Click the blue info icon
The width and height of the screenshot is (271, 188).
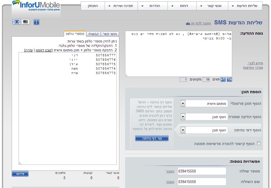[36, 22]
